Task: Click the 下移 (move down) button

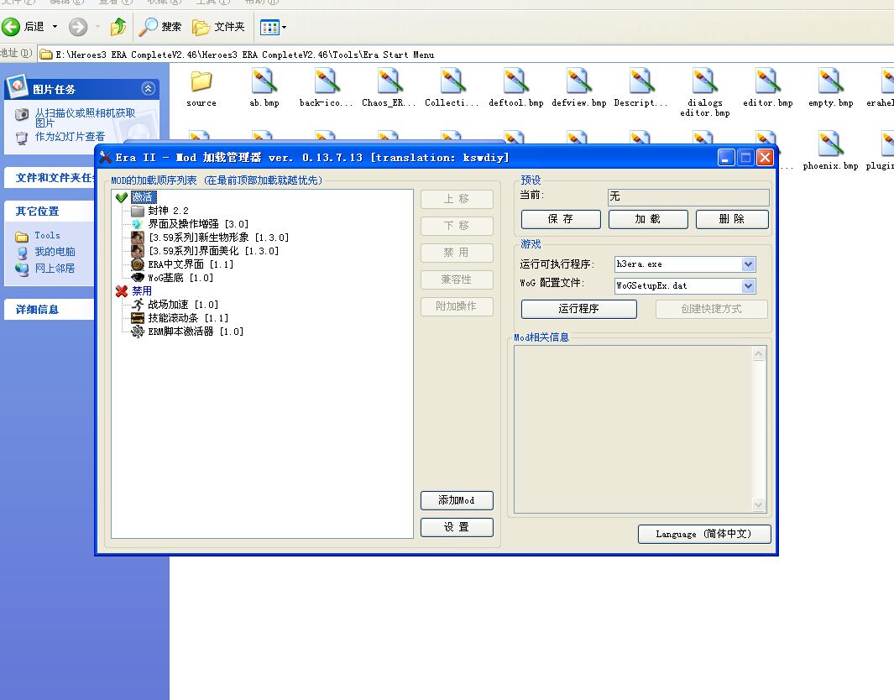Action: pos(457,226)
